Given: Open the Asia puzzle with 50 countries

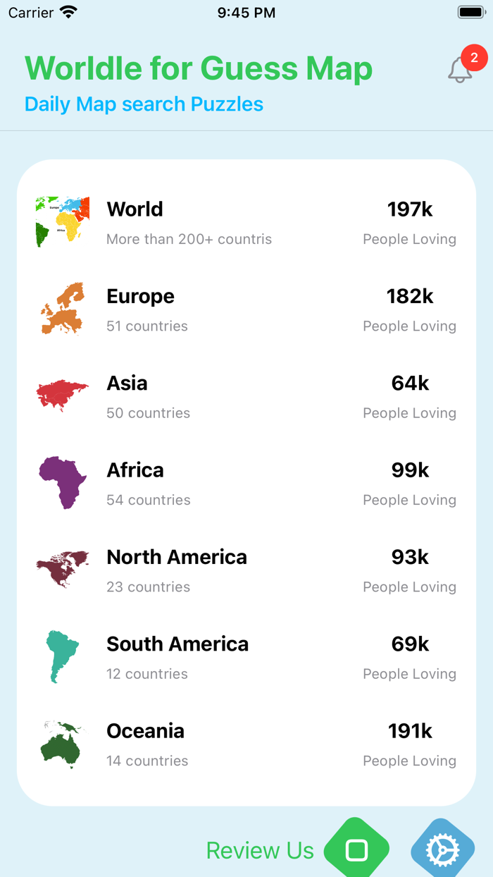Looking at the screenshot, I should pyautogui.click(x=246, y=395).
